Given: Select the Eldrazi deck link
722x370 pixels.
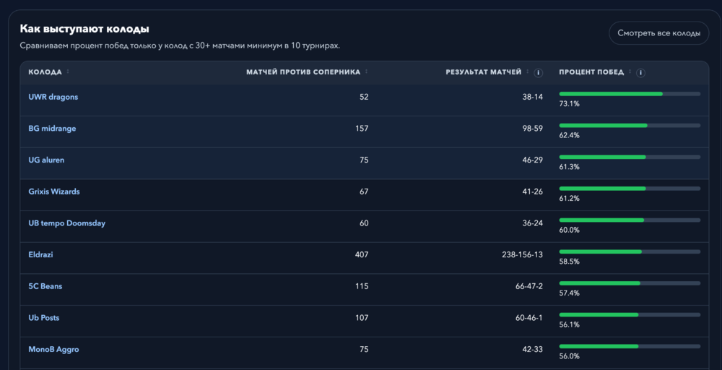Looking at the screenshot, I should 40,254.
